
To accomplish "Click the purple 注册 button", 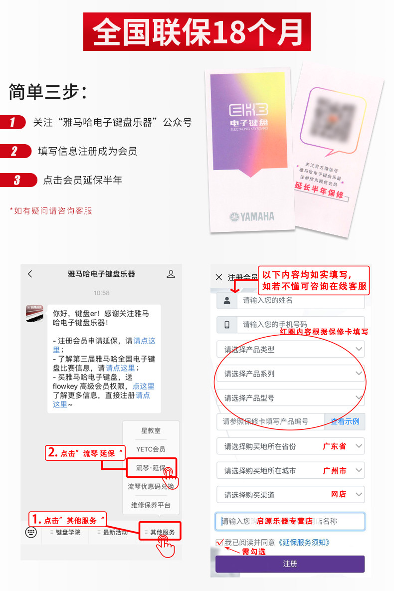I will click(x=290, y=564).
